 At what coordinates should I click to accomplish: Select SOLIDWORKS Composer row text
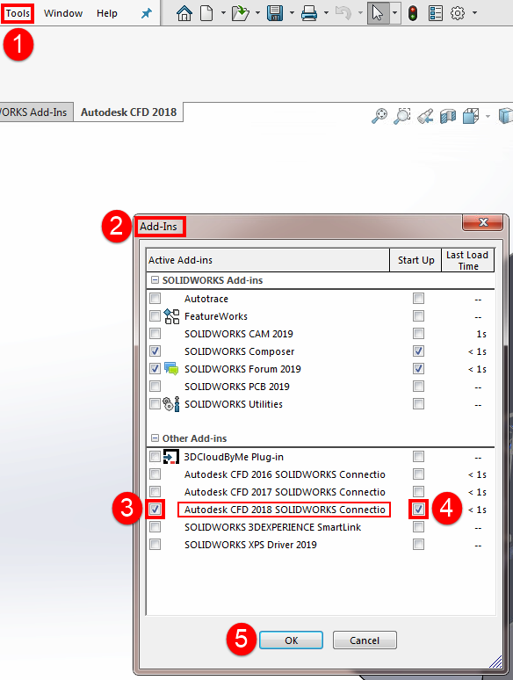point(240,351)
